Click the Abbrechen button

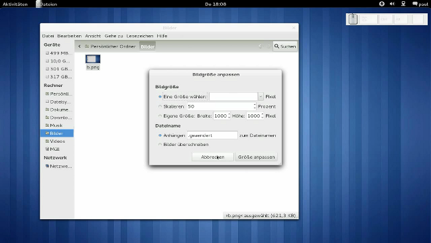click(212, 157)
